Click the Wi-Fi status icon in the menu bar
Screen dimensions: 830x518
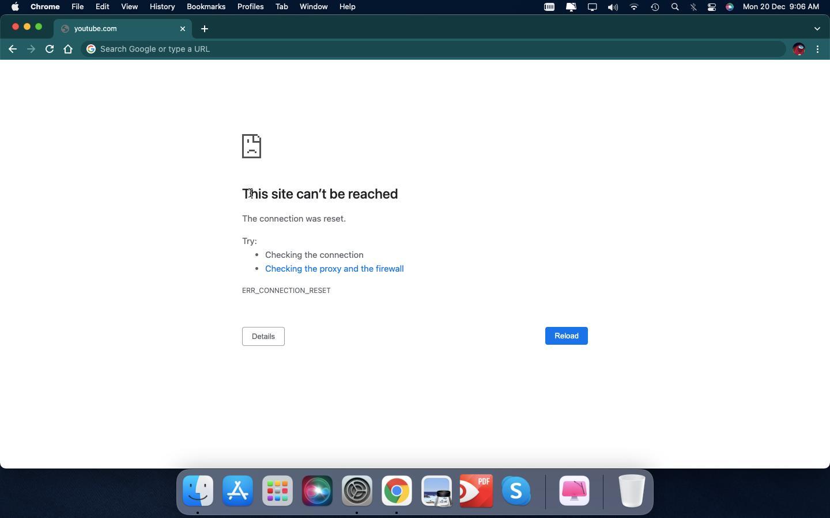634,7
